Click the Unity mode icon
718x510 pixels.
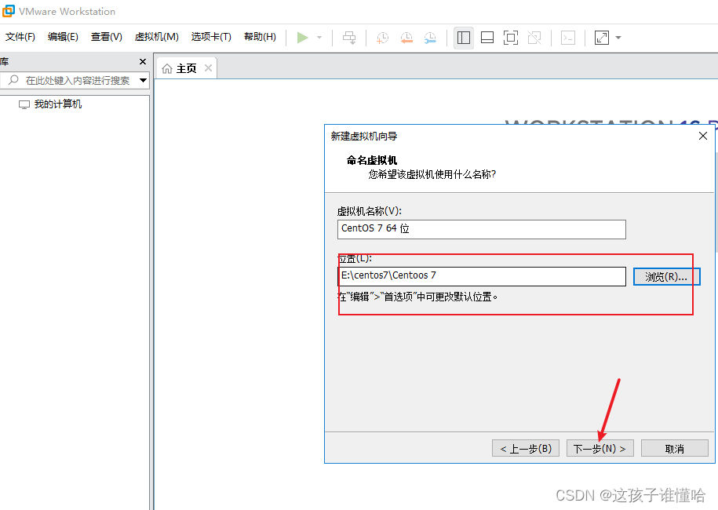[x=534, y=38]
